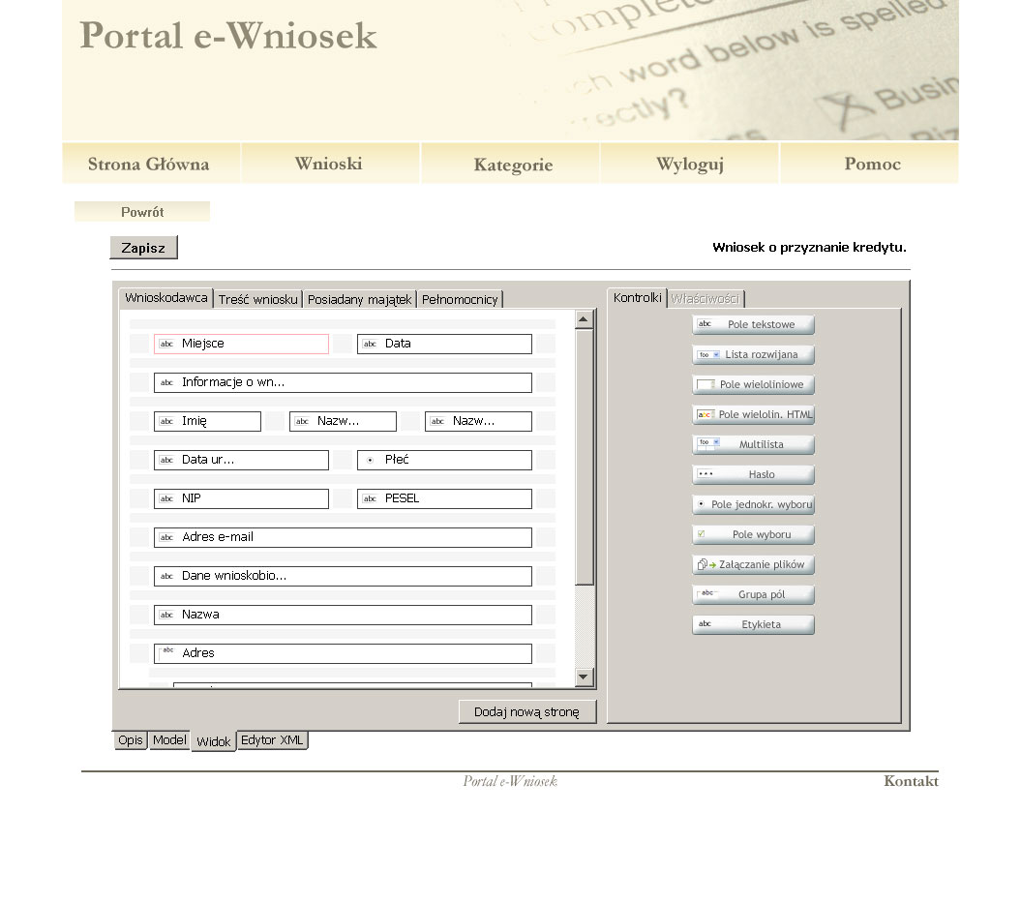This screenshot has height=903, width=1021.
Task: Select the Miejsce field
Action: point(241,343)
